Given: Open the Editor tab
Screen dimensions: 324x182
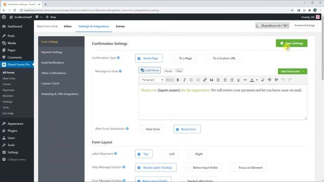Looking at the screenshot, I should click(x=68, y=26).
